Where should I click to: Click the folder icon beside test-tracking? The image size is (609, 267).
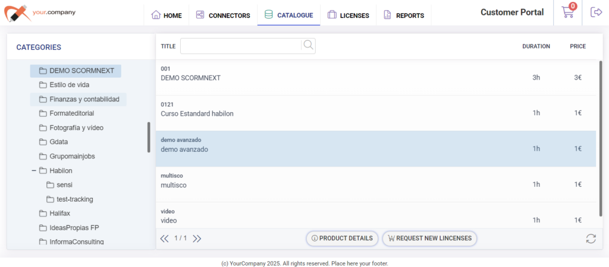coord(50,199)
